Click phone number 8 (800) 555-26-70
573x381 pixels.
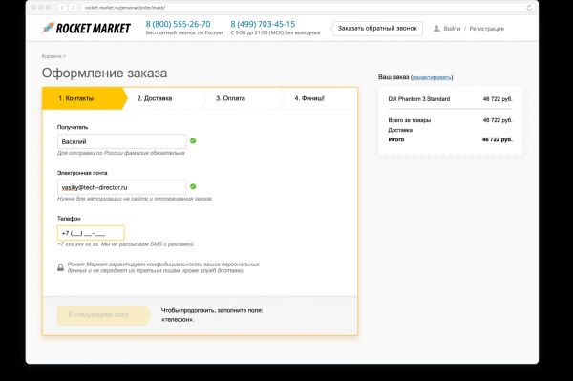tap(178, 24)
